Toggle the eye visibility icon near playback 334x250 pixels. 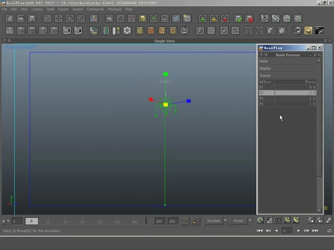[x=278, y=220]
